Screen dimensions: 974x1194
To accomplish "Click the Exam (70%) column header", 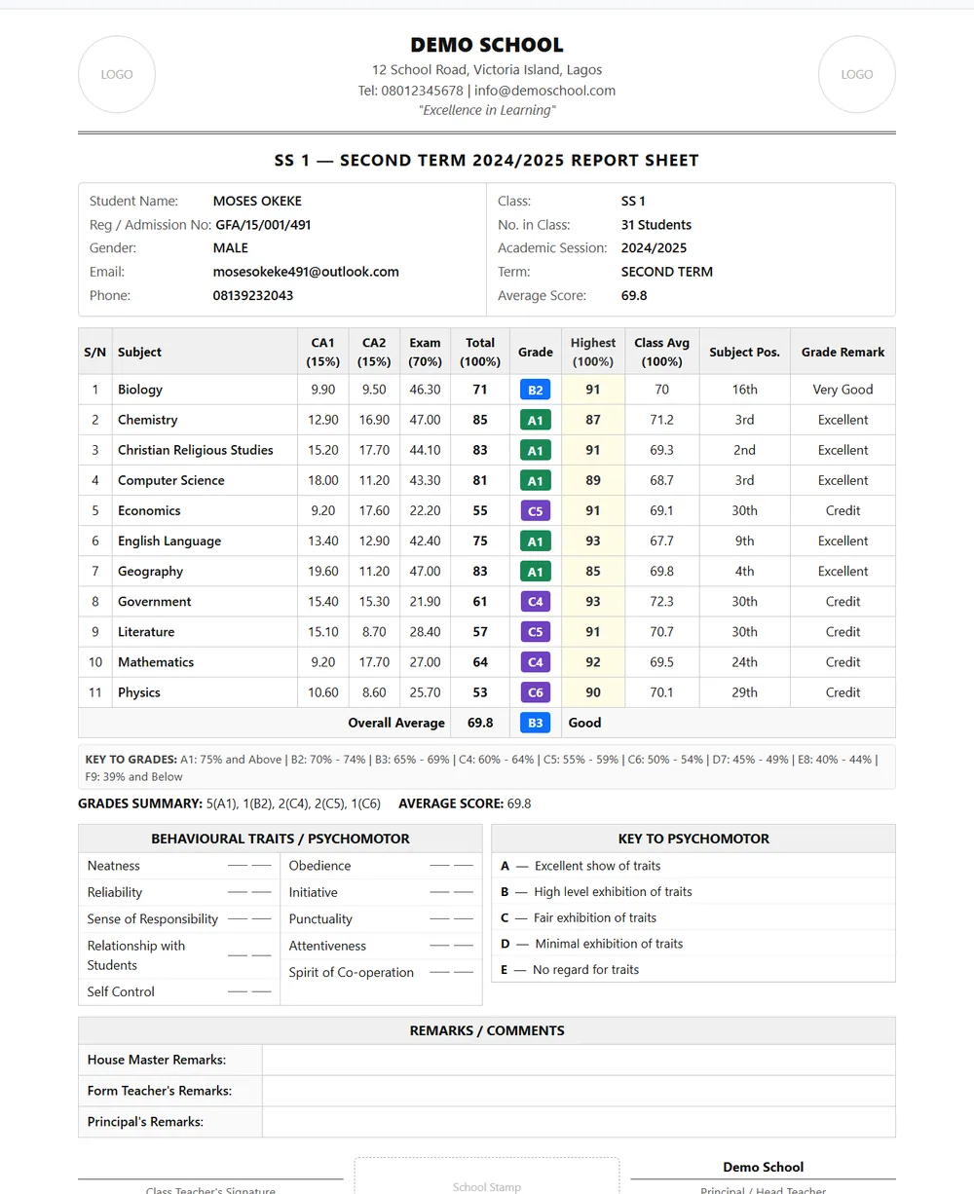I will (x=425, y=352).
